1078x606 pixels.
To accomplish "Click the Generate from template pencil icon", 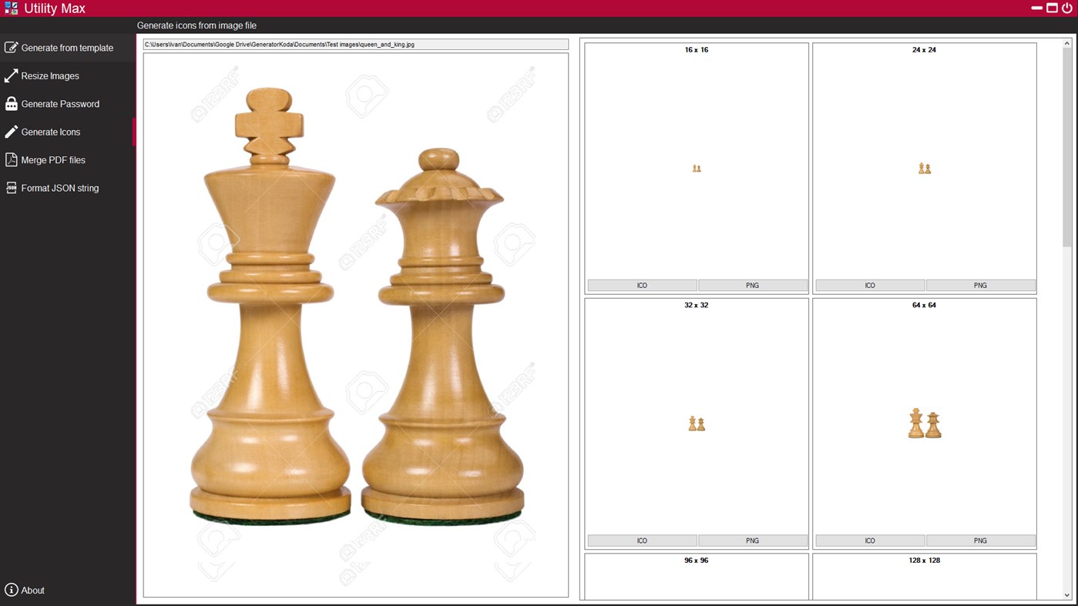I will click(x=11, y=48).
